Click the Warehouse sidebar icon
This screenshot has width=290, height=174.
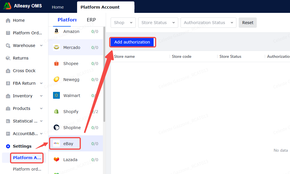pos(8,46)
